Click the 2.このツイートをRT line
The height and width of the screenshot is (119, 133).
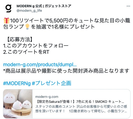26,52
